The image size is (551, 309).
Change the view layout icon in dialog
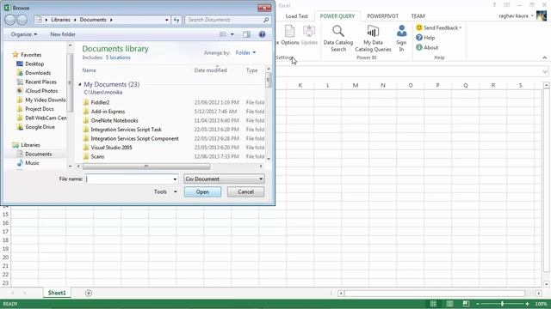coord(223,34)
